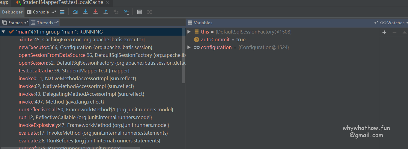This screenshot has width=408, height=149.
Task: Click Show Execution Point icon
Action: click(x=62, y=12)
